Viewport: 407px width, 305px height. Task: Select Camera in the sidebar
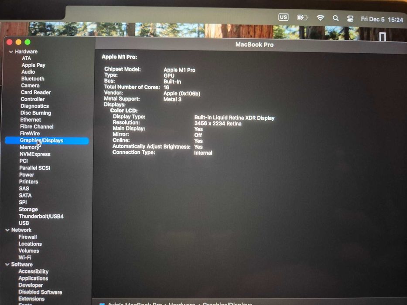tap(30, 85)
